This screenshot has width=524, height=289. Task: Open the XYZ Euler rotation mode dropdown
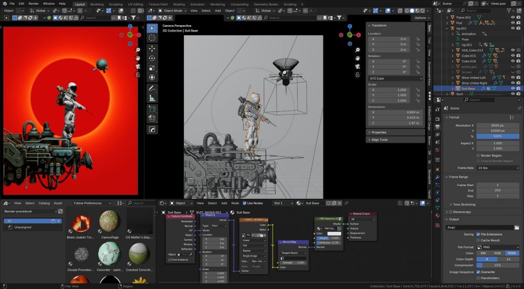(395, 78)
